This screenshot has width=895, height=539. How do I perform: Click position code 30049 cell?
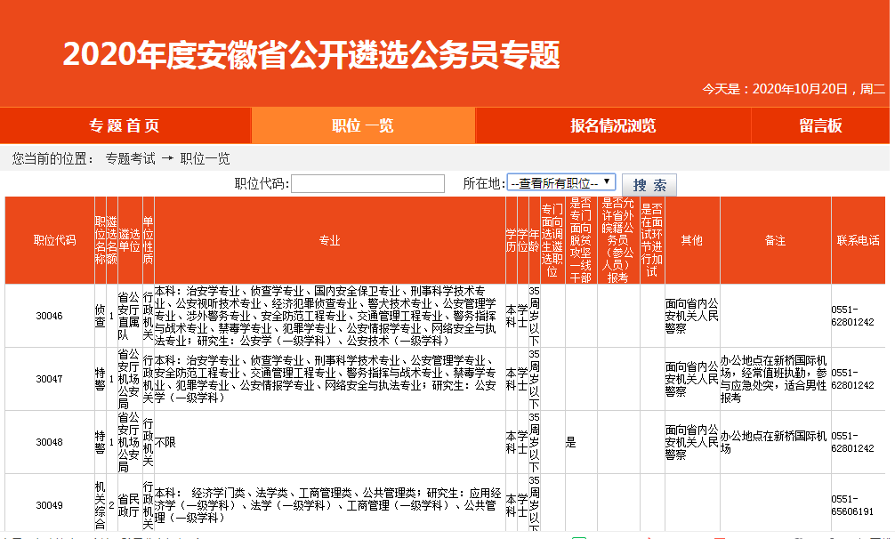(x=50, y=505)
